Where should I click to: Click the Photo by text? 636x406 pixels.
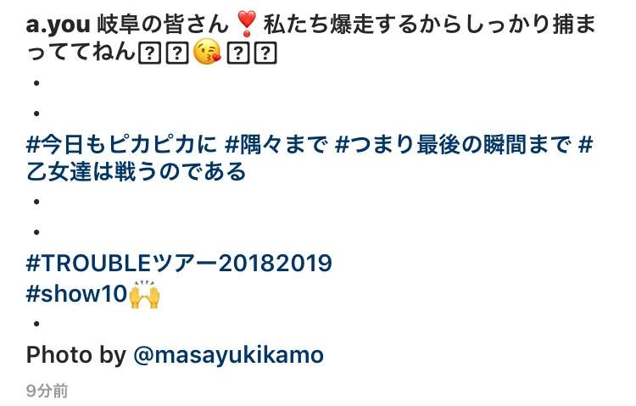(x=75, y=355)
